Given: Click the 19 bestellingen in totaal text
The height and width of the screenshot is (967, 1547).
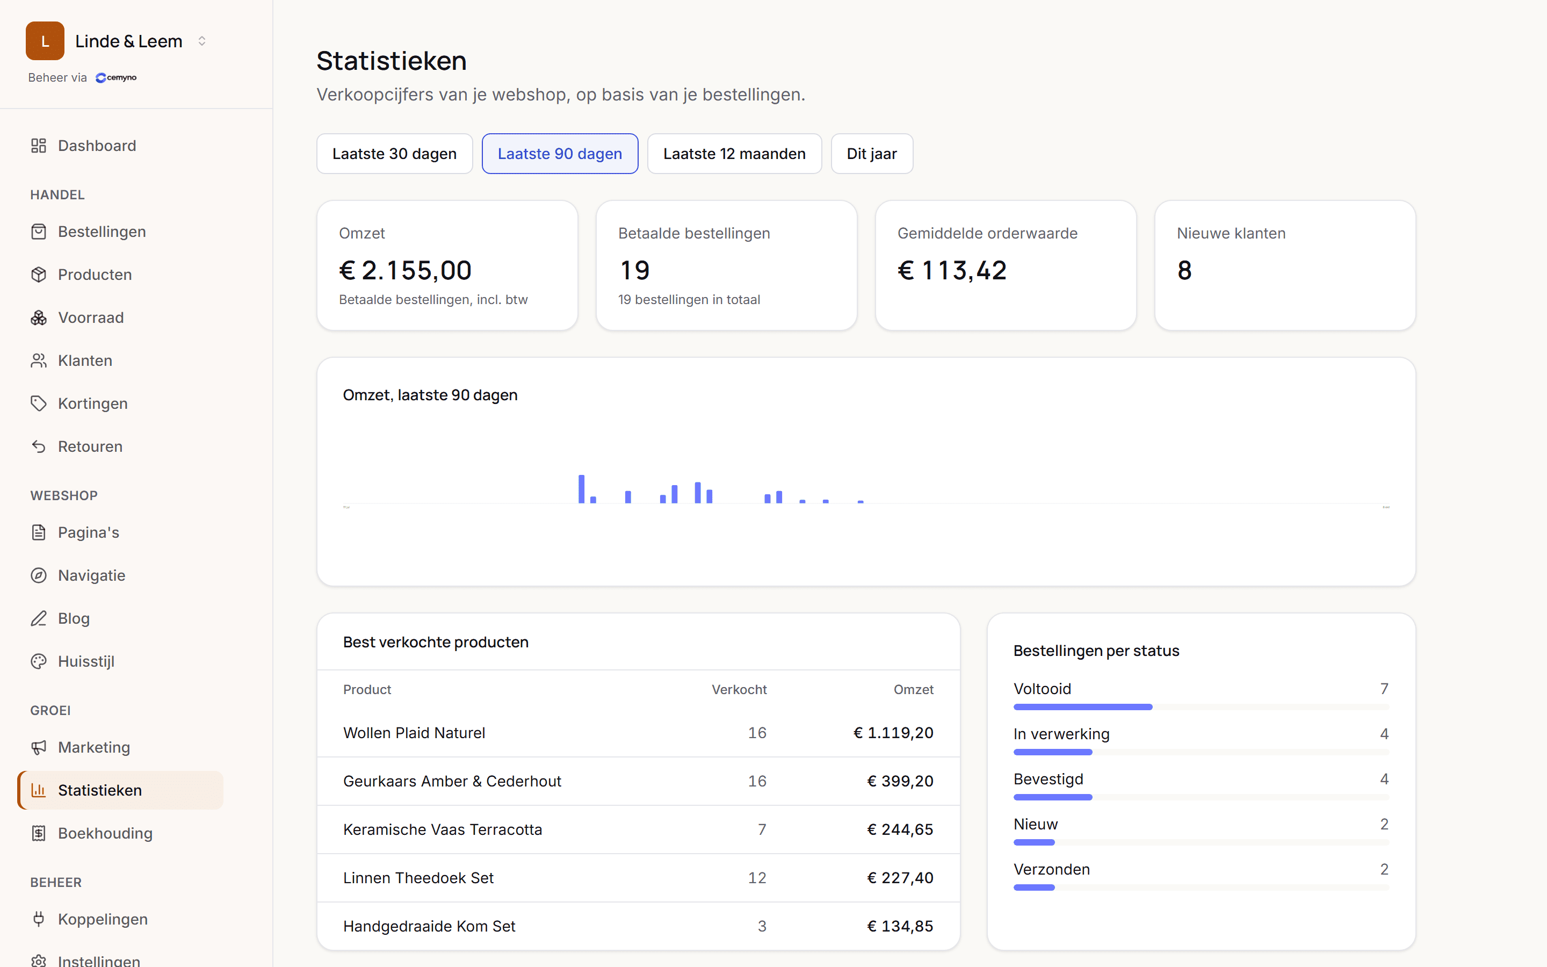Looking at the screenshot, I should coord(689,300).
